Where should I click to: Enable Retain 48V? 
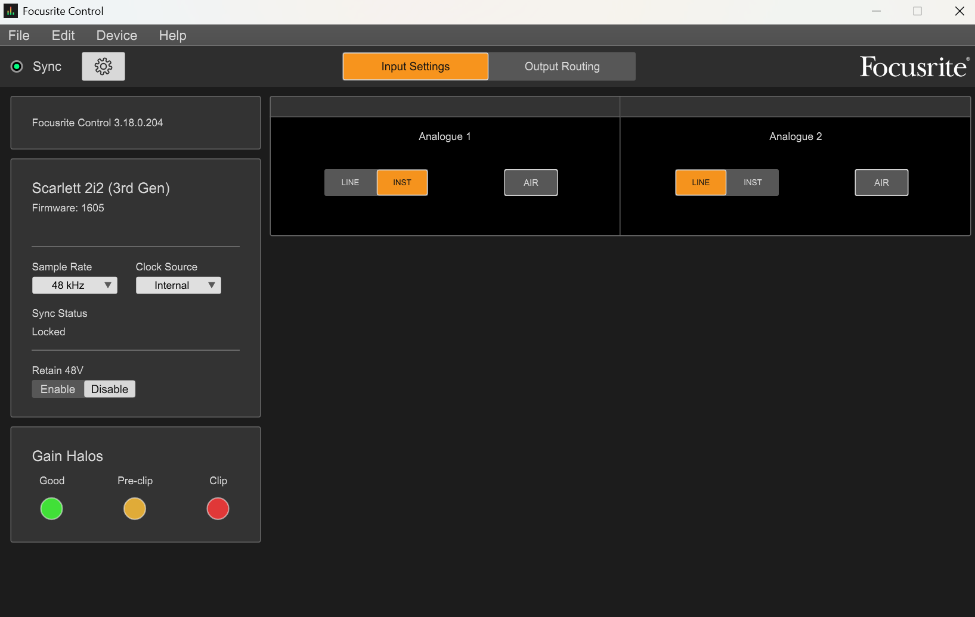[x=58, y=389]
